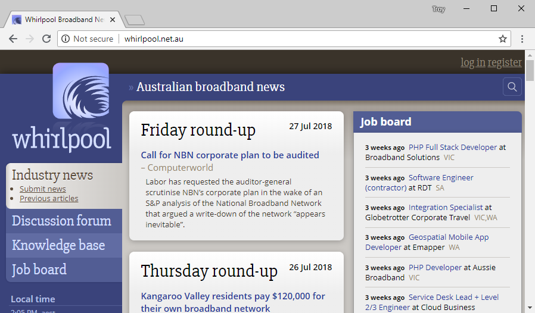The height and width of the screenshot is (313, 535).
Task: Open the Chrome three-dot menu
Action: pyautogui.click(x=522, y=39)
